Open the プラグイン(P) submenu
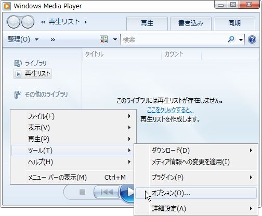The image size is (262, 216). 196,178
